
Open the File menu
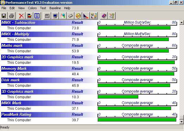[x=4, y=8]
